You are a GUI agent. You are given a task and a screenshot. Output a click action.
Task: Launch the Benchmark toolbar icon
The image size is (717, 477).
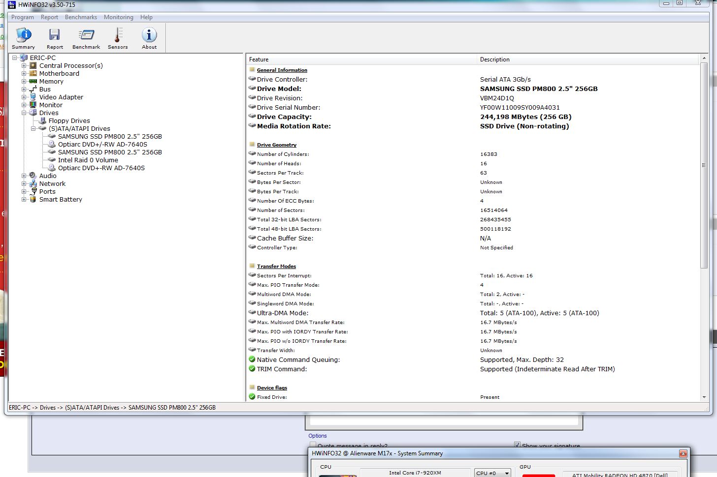86,35
